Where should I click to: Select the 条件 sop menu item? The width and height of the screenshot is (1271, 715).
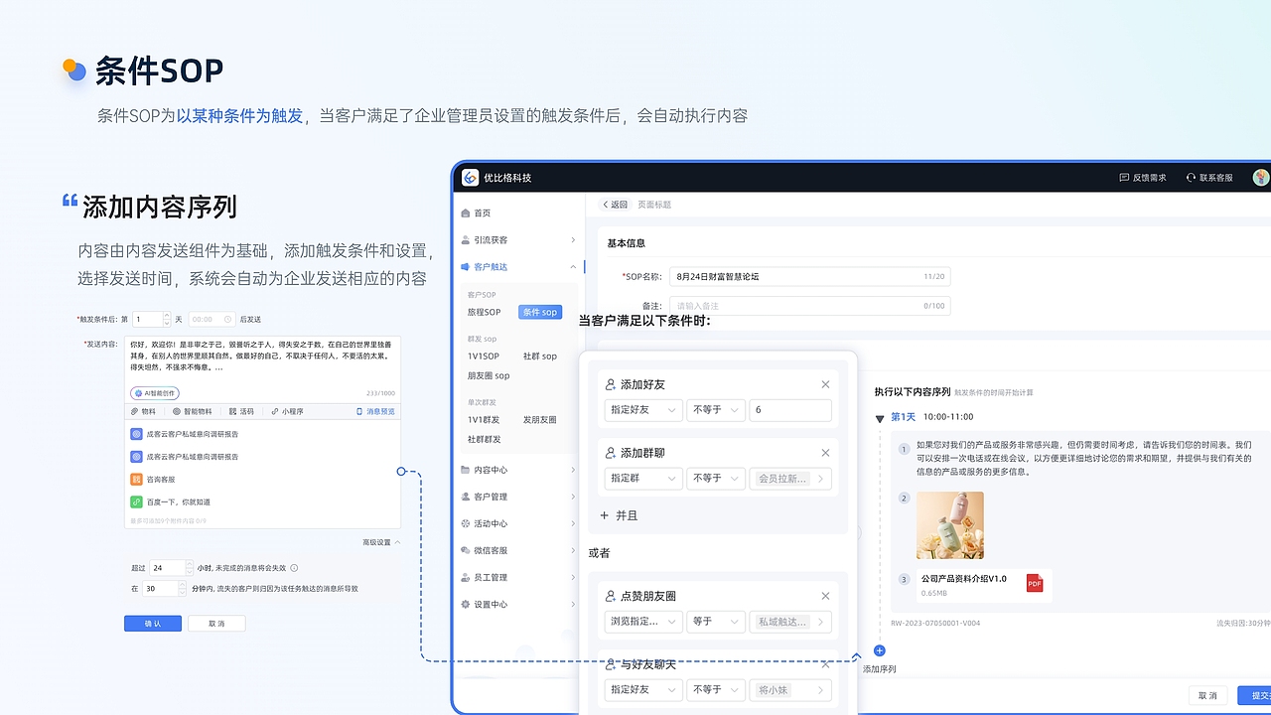540,313
